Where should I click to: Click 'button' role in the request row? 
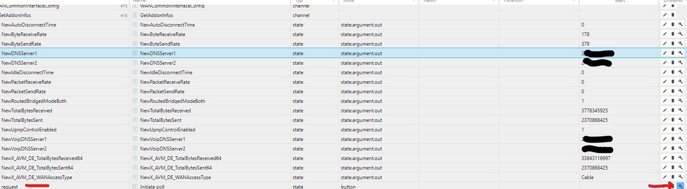coord(348,187)
